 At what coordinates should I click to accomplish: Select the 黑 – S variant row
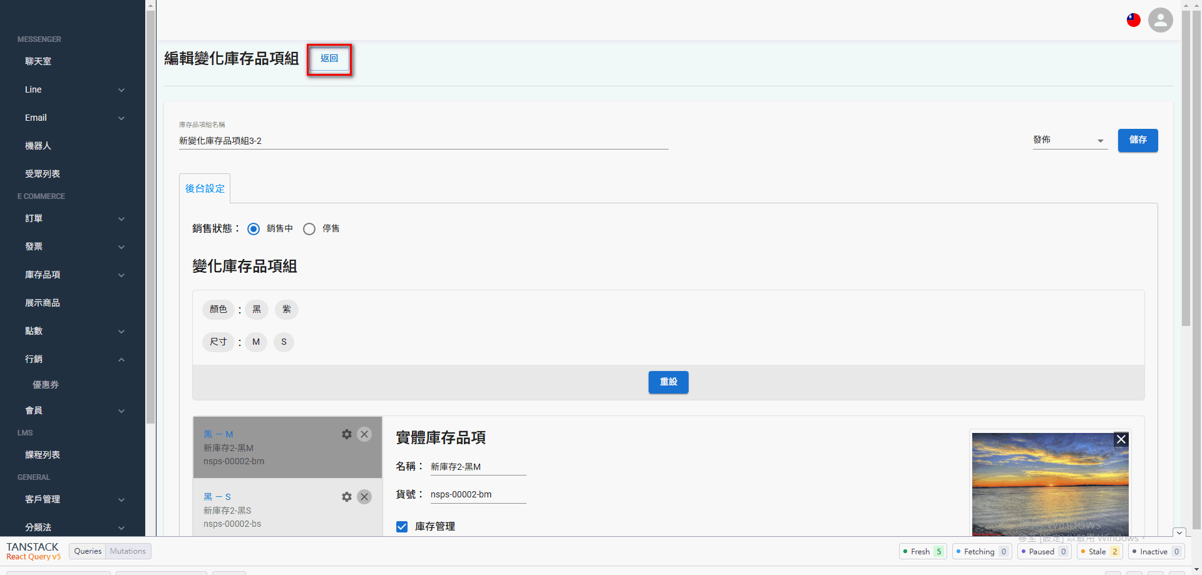[287, 507]
